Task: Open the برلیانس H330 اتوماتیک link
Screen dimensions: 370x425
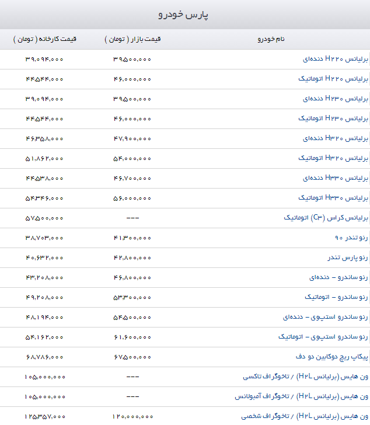Action: (333, 198)
